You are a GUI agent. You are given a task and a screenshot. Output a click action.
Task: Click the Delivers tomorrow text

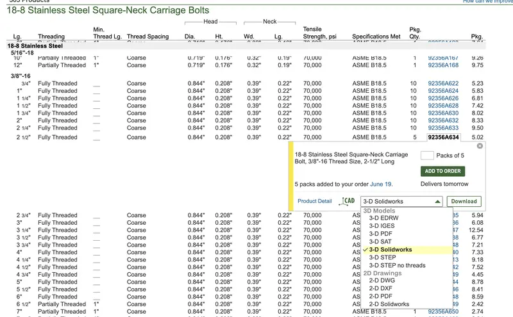point(444,184)
